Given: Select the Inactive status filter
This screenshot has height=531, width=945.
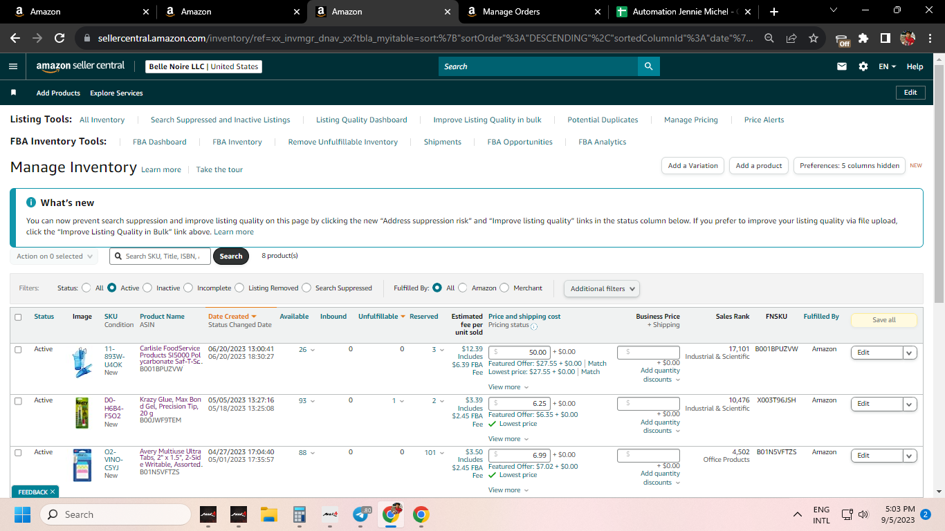Looking at the screenshot, I should pyautogui.click(x=147, y=288).
